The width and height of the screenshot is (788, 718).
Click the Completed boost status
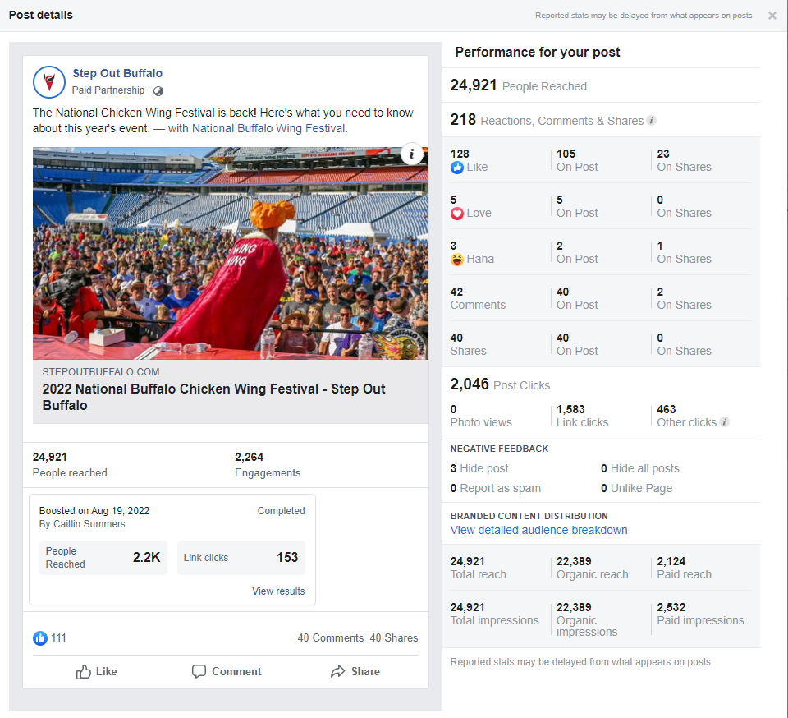281,511
